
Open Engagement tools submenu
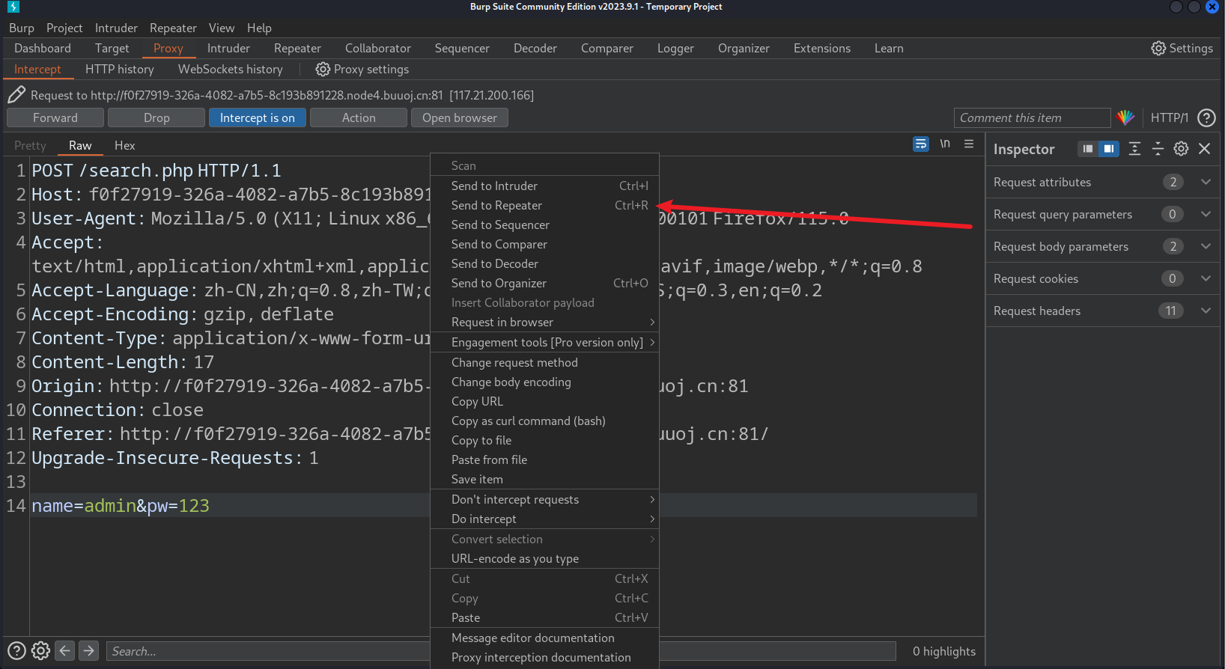click(544, 342)
